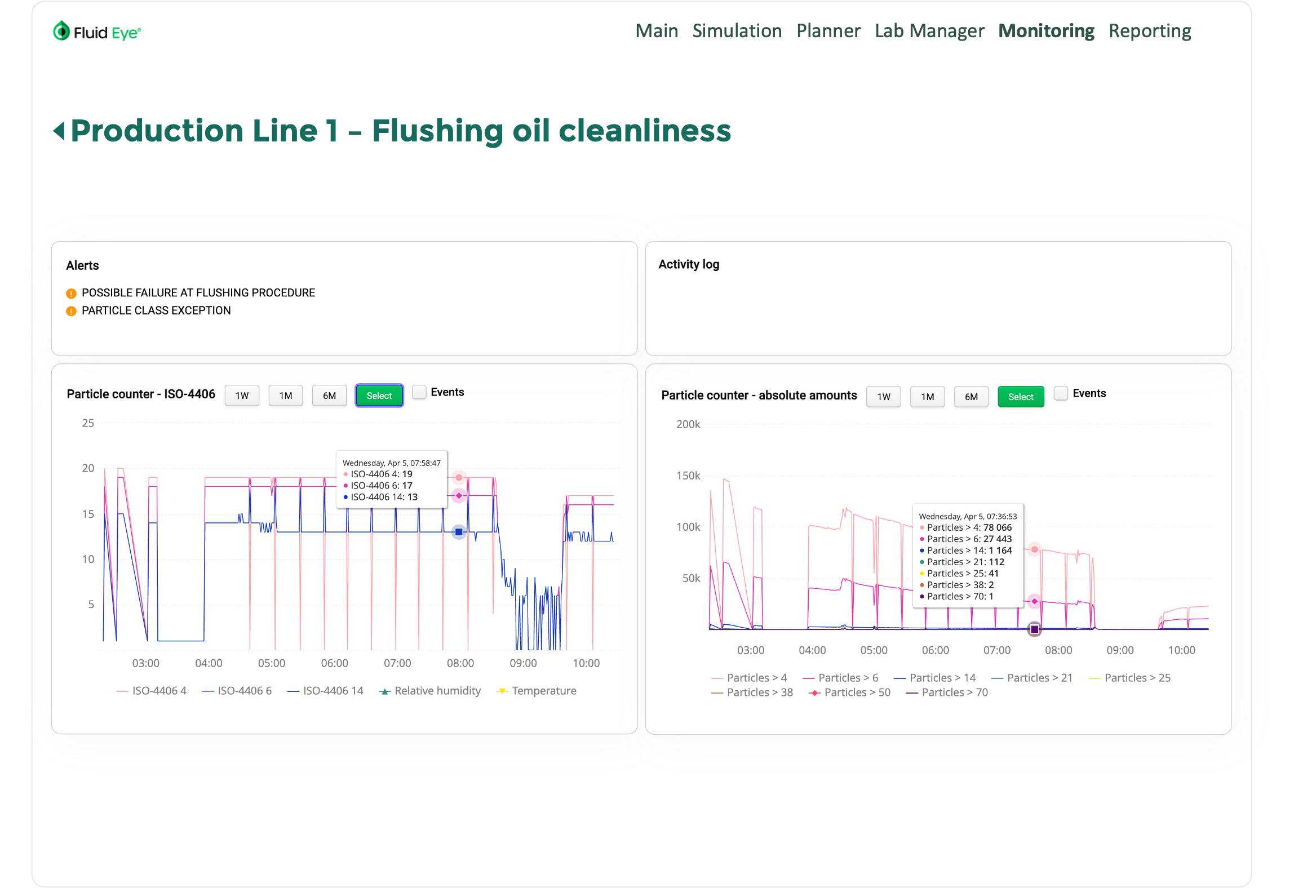The image size is (1294, 888).
Task: Click the Fluid Eye logo
Action: (96, 32)
